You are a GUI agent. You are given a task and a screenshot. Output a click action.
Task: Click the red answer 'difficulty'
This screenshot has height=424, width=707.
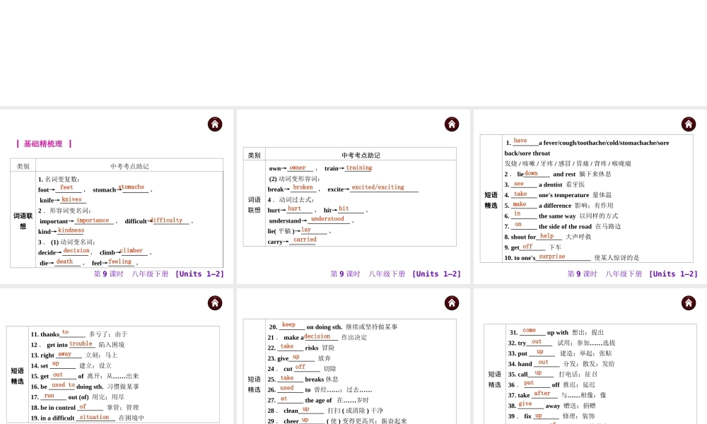(168, 220)
